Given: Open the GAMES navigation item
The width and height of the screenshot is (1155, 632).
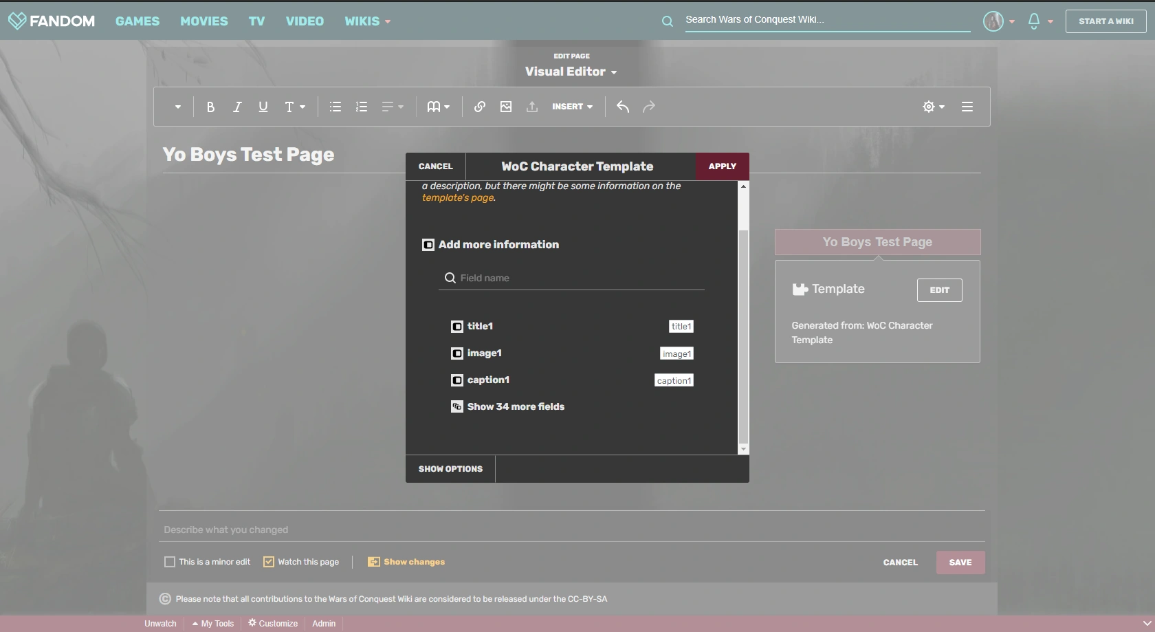Looking at the screenshot, I should point(137,21).
